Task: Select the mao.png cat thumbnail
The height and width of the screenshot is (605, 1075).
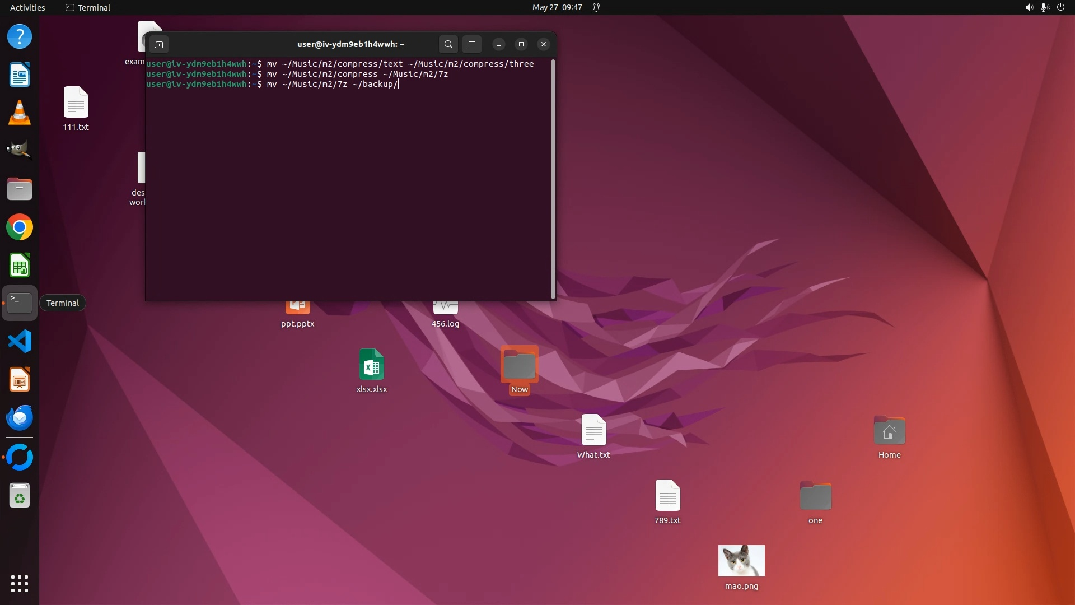Action: pyautogui.click(x=741, y=561)
